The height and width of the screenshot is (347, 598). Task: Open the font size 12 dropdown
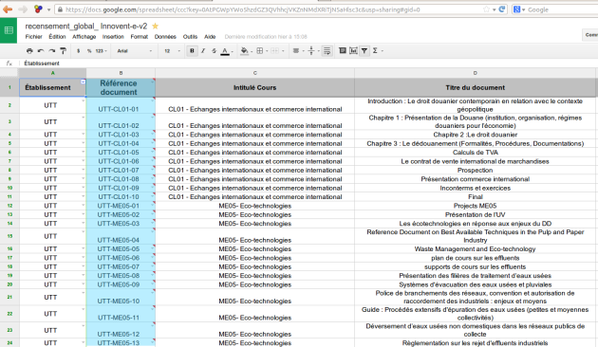[172, 50]
